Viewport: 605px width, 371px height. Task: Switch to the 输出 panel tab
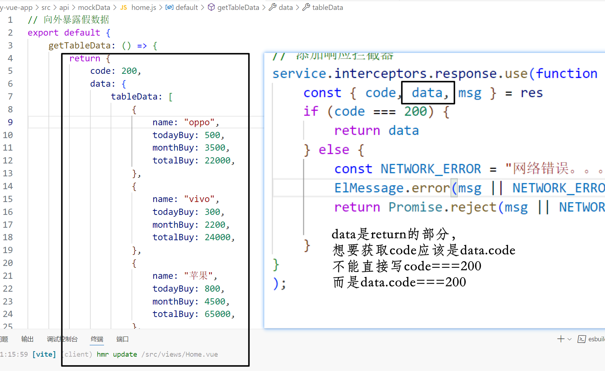[27, 339]
